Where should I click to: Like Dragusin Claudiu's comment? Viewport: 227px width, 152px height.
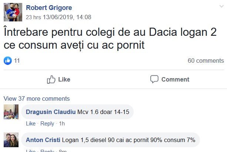[x=31, y=124]
